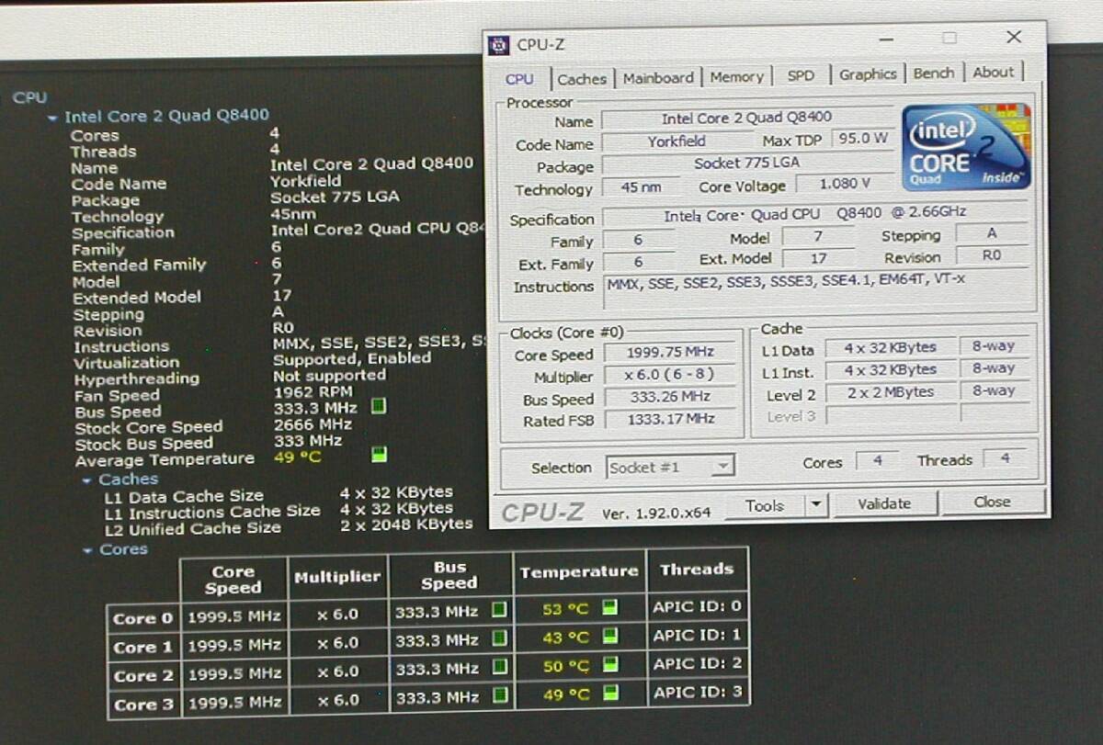
Task: Click the Rated FSB value 1333.17 MHz
Action: pyautogui.click(x=670, y=419)
